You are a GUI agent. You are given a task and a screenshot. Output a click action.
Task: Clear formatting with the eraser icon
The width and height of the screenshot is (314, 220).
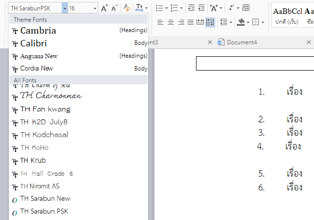[127, 8]
